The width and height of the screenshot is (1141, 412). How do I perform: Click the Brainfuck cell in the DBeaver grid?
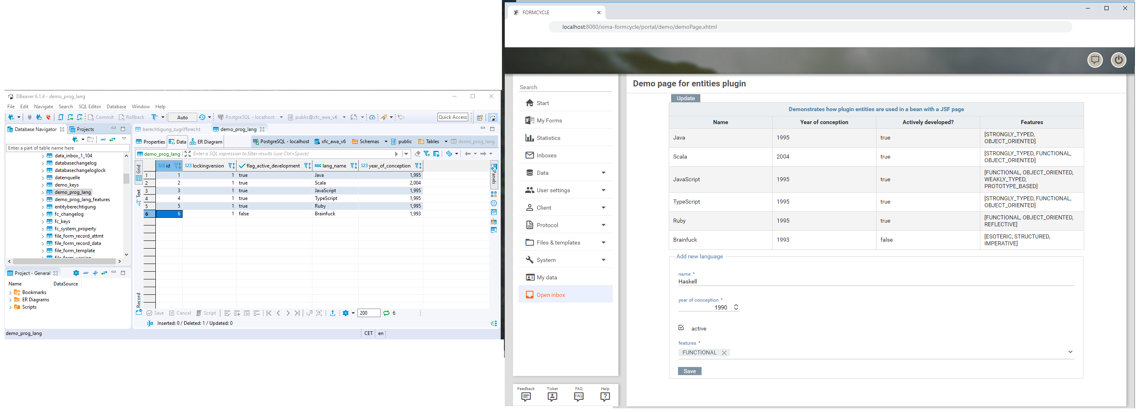(335, 214)
